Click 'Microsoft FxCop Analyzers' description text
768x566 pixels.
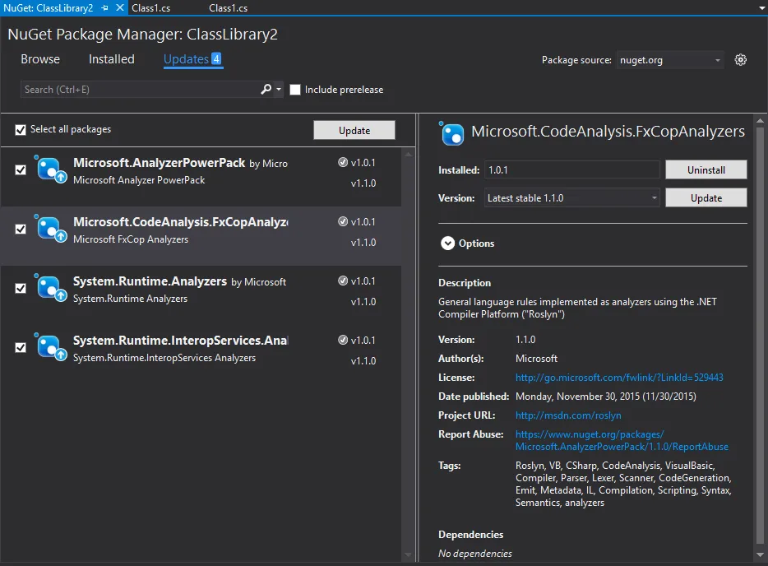pos(131,239)
